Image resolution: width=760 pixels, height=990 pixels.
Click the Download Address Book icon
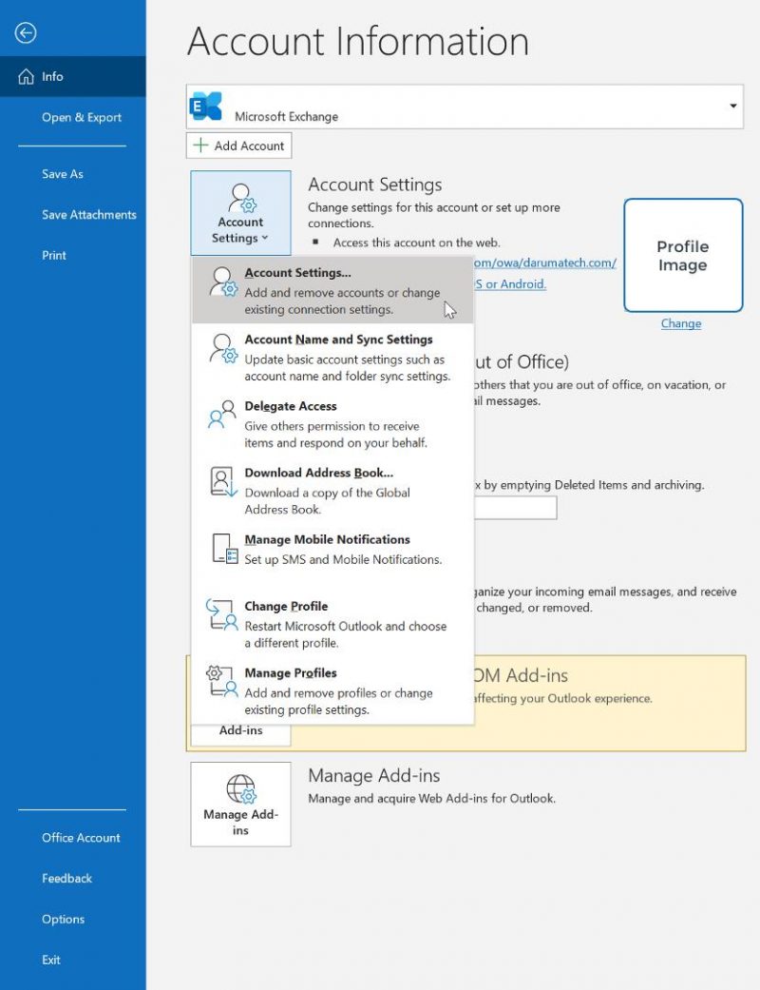point(220,480)
